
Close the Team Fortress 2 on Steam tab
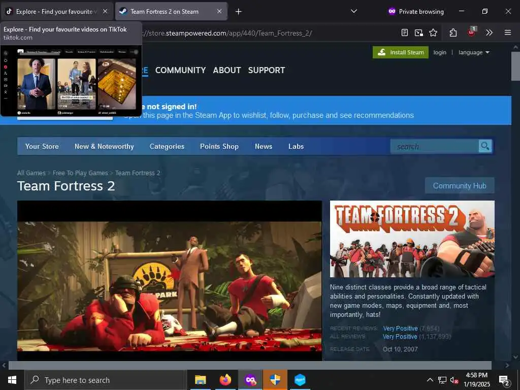(x=219, y=11)
